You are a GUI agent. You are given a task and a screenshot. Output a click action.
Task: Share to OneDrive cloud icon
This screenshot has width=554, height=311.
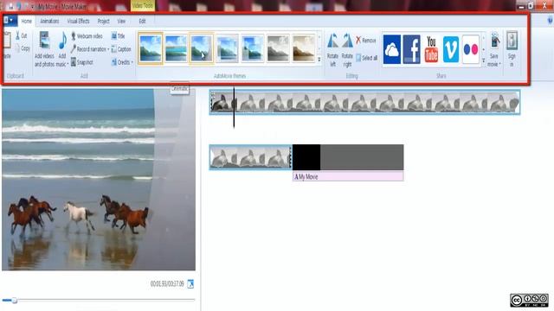[x=392, y=49]
